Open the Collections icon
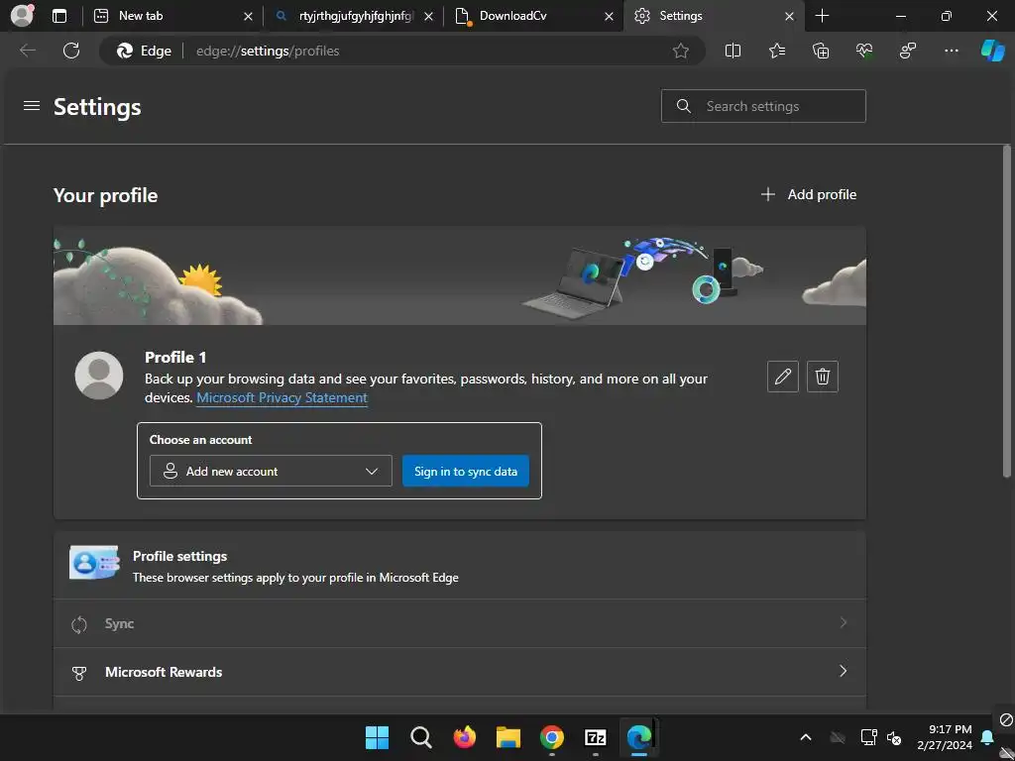The image size is (1015, 761). pos(820,51)
